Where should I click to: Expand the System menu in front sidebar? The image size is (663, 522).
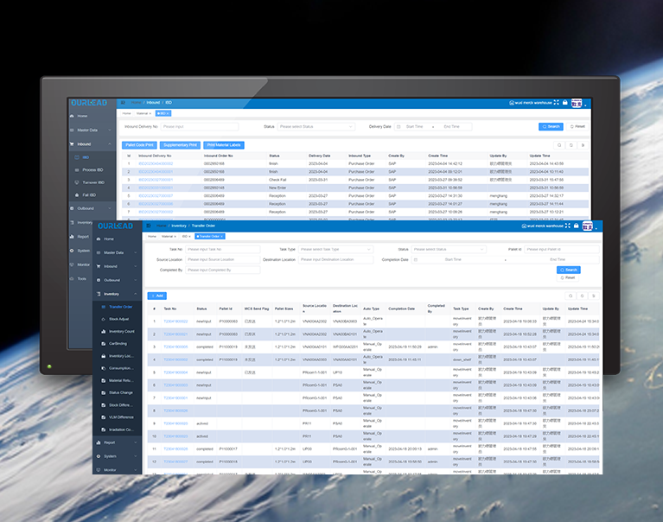117,455
